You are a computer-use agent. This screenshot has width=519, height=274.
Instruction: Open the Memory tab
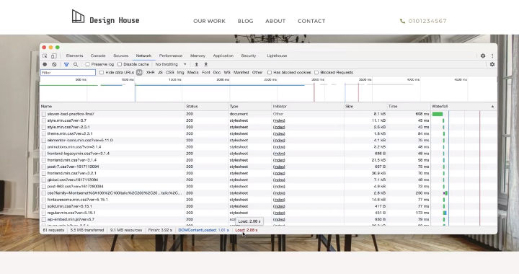click(x=198, y=56)
